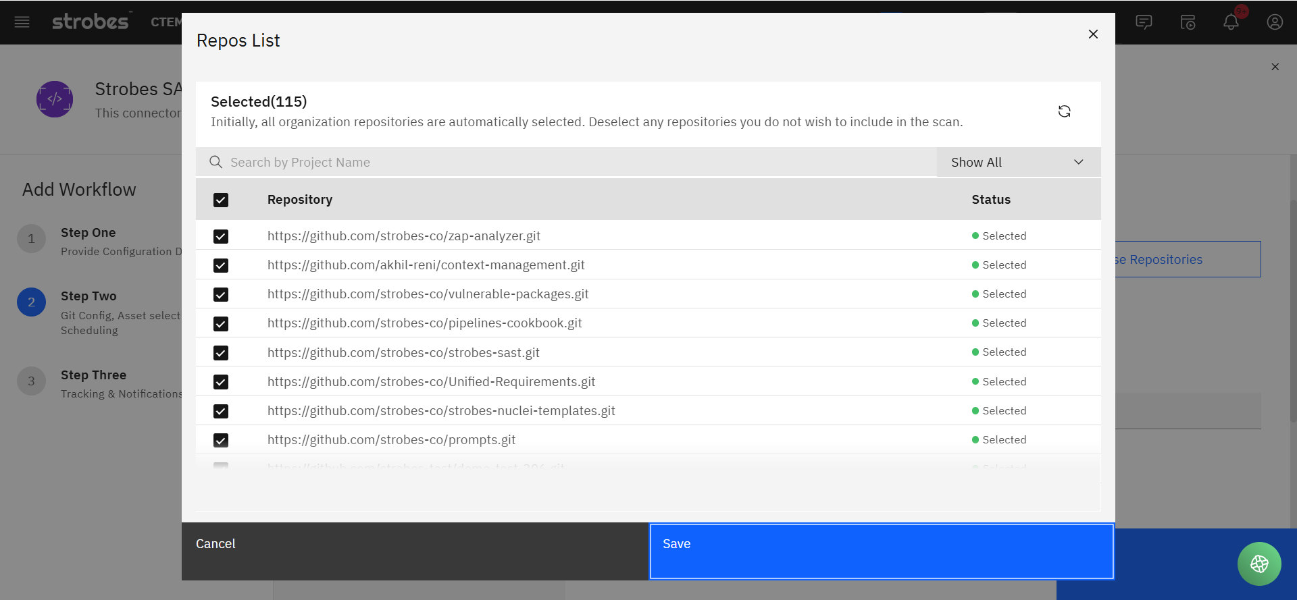Image resolution: width=1297 pixels, height=600 pixels.
Task: Uncheck the prompts.git repository
Action: 221,440
